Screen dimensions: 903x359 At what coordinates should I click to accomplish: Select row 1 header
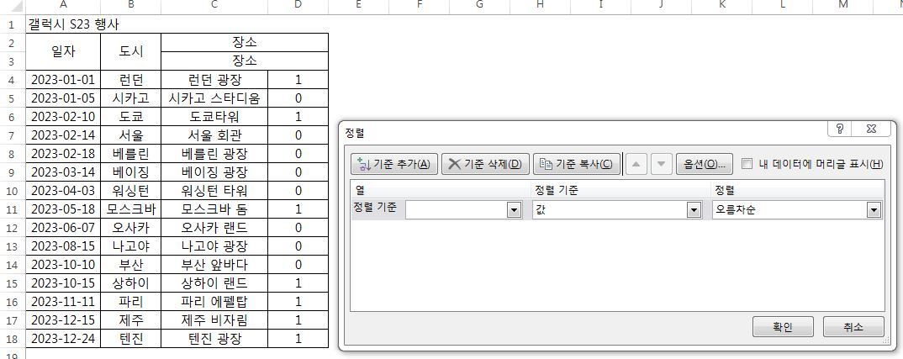[x=12, y=24]
